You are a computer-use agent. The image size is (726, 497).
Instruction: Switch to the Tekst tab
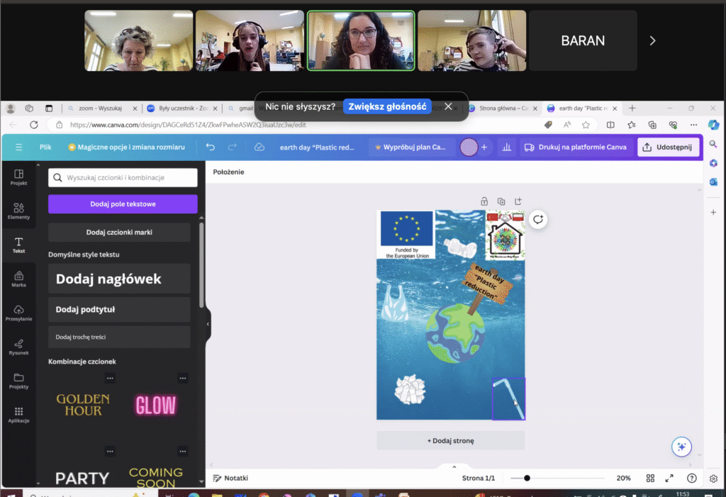pos(18,245)
